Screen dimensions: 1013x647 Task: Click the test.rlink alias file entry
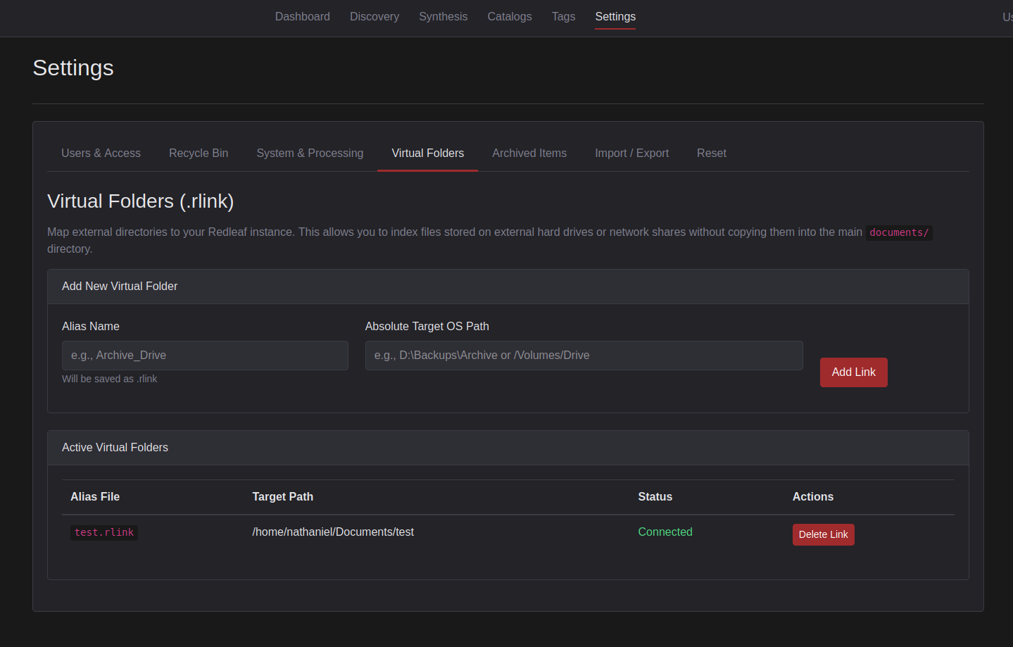[104, 533]
